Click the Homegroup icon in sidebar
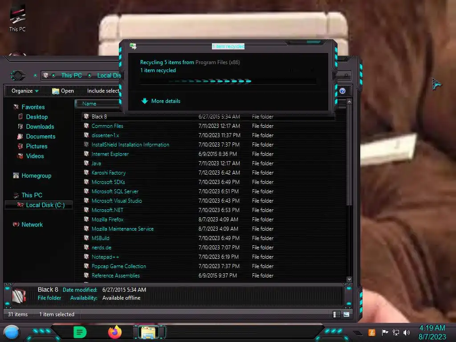The height and width of the screenshot is (342, 456). click(16, 175)
